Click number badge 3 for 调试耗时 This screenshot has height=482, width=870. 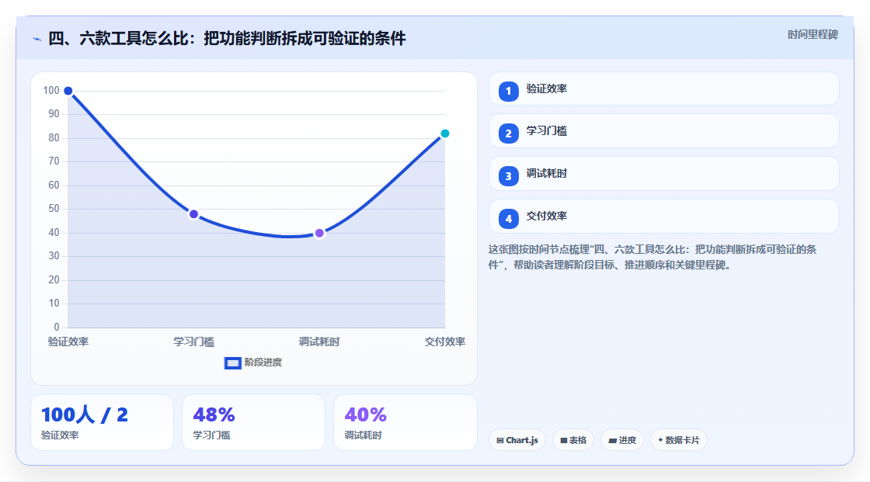[508, 176]
